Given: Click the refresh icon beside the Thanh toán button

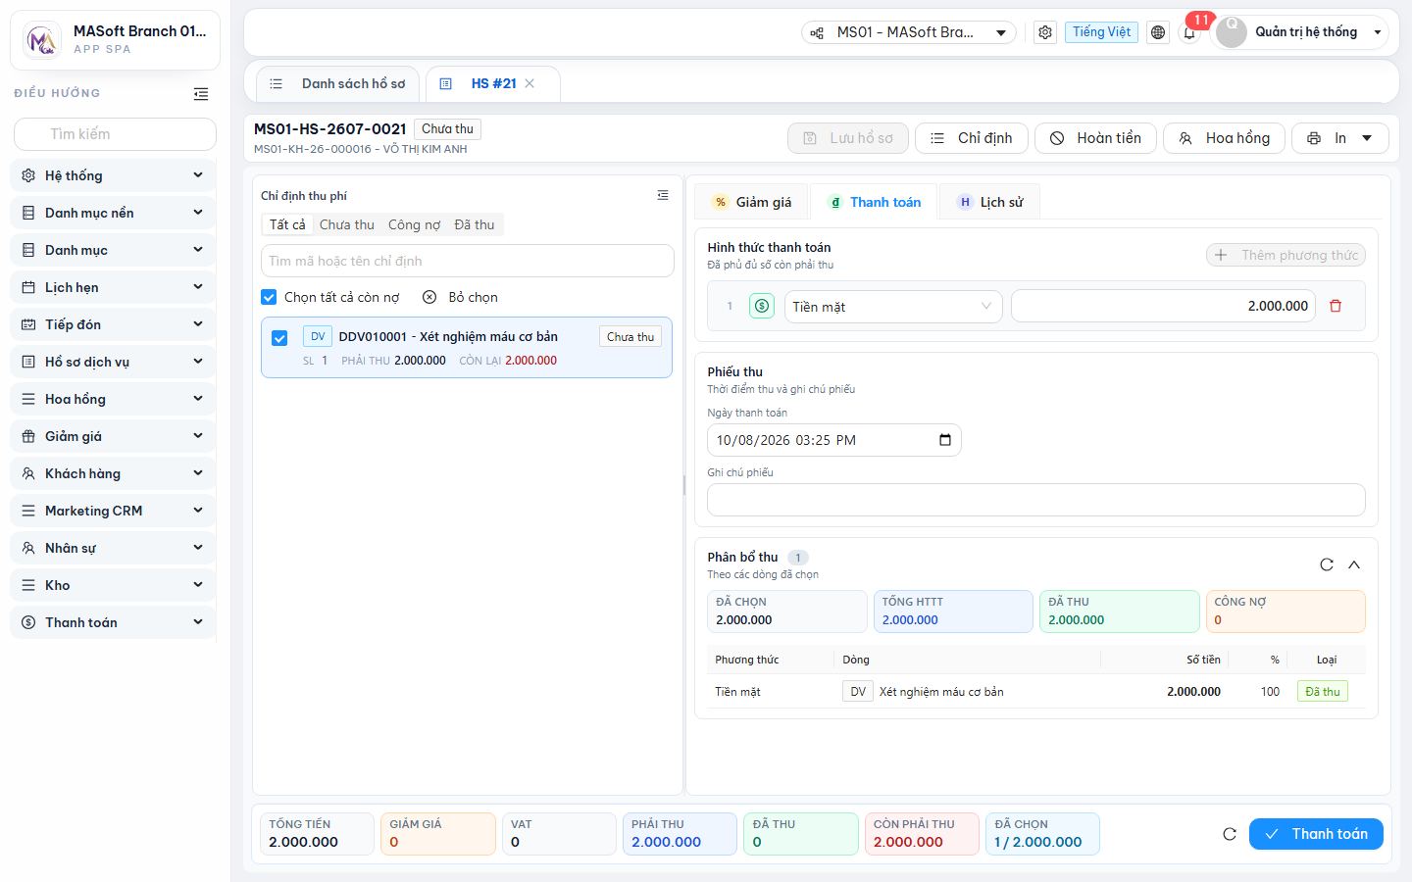Looking at the screenshot, I should pyautogui.click(x=1230, y=834).
